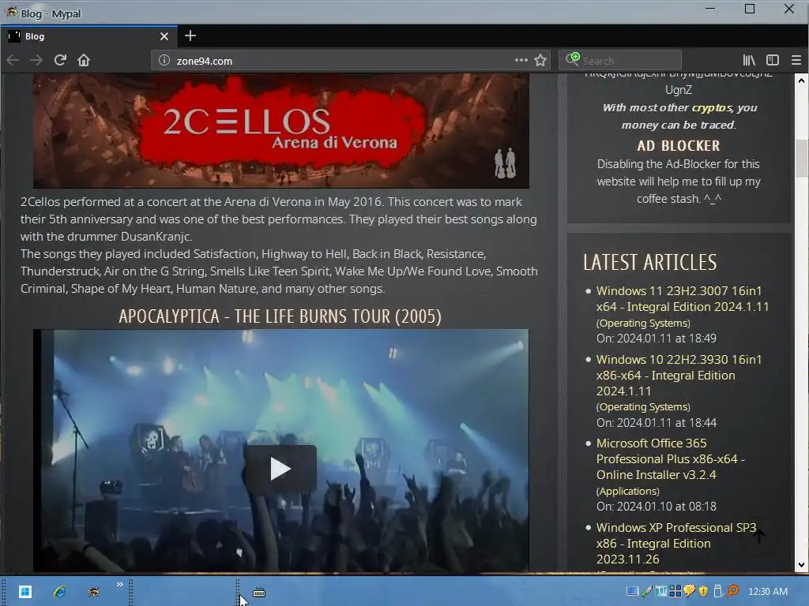Click the vertical scrollbar thumb
The height and width of the screenshot is (606, 809).
(x=801, y=159)
